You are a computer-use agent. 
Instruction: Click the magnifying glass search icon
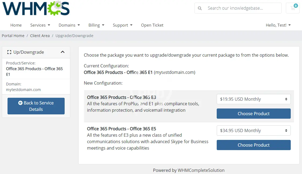[x=200, y=8]
